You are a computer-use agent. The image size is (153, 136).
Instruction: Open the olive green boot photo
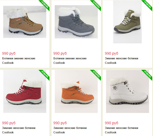127,22
